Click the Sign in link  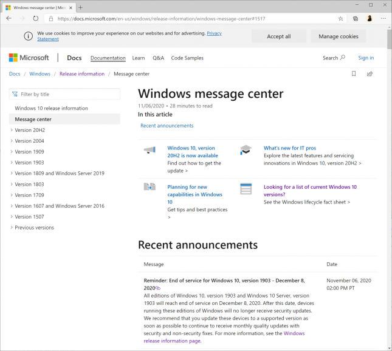coord(366,58)
